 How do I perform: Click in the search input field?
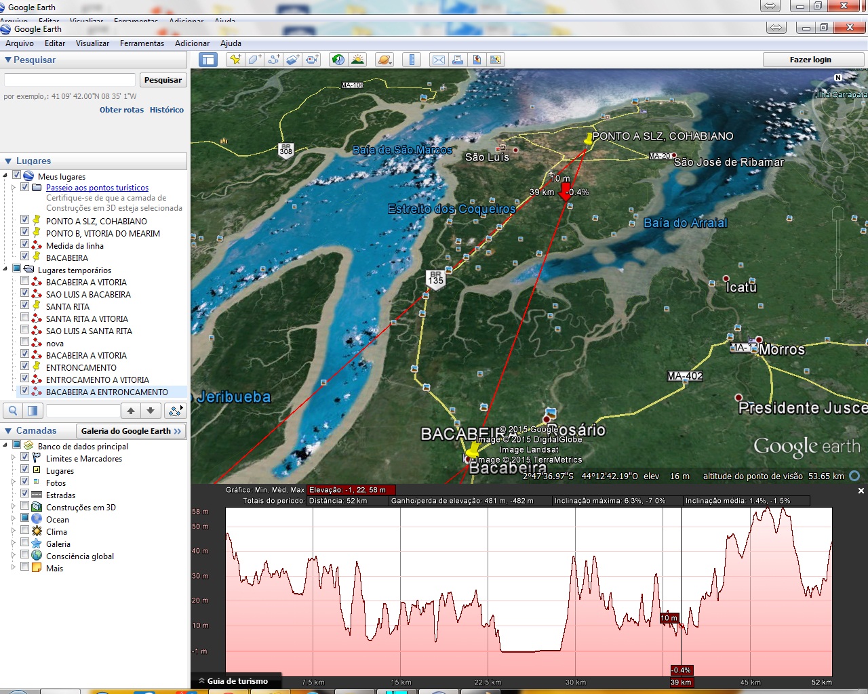click(70, 80)
